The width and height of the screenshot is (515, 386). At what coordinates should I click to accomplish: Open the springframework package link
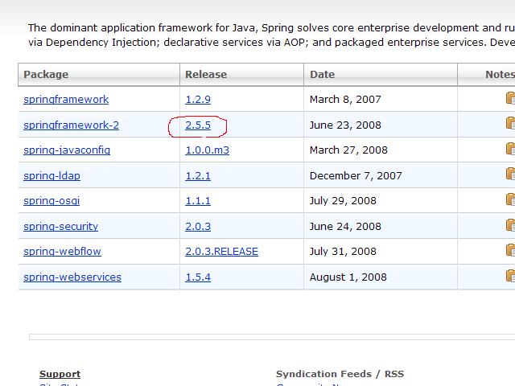(66, 100)
